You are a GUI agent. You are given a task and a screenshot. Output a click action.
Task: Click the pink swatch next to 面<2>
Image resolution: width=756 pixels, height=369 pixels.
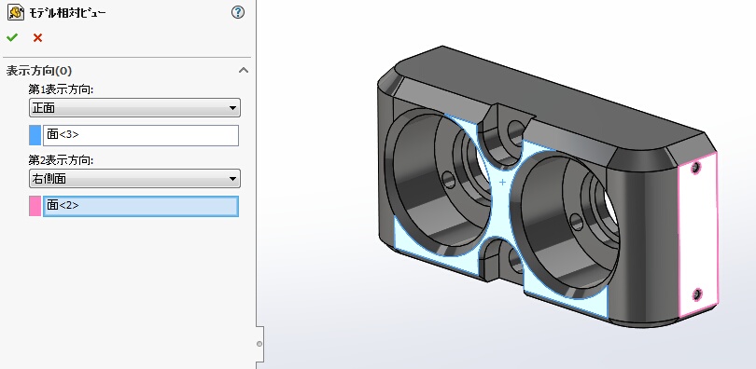pyautogui.click(x=35, y=206)
